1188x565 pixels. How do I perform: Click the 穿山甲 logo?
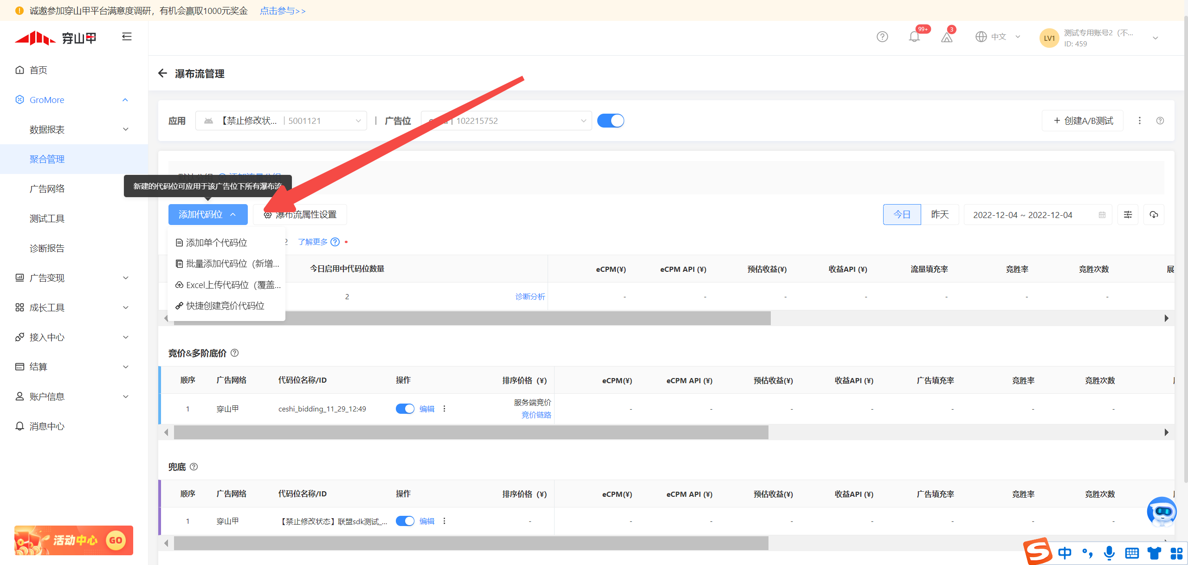click(x=55, y=38)
